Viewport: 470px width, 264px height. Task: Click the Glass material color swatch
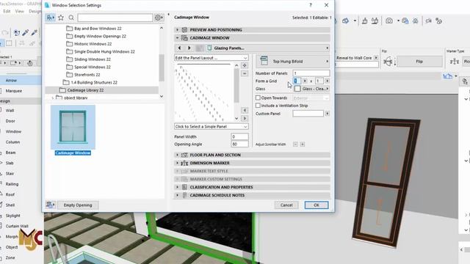coord(297,89)
